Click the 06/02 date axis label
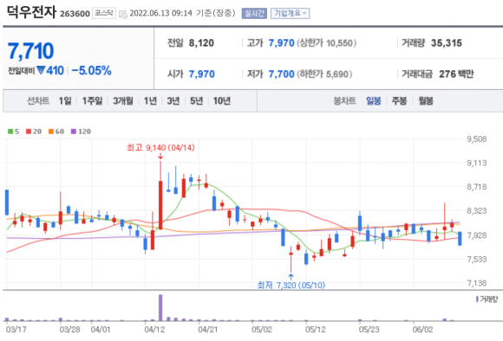Image resolution: width=503 pixels, height=341 pixels. [x=422, y=330]
